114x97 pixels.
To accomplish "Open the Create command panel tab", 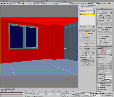I will coord(80,6).
